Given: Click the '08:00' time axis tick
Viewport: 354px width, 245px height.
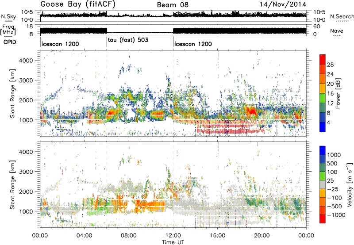Looking at the screenshot, I should pyautogui.click(x=129, y=236).
